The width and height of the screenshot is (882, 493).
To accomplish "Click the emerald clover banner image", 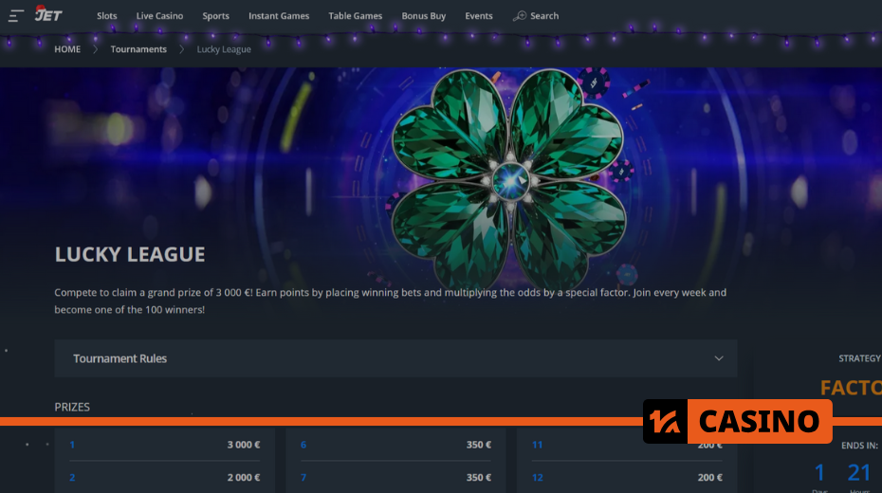I will (508, 179).
